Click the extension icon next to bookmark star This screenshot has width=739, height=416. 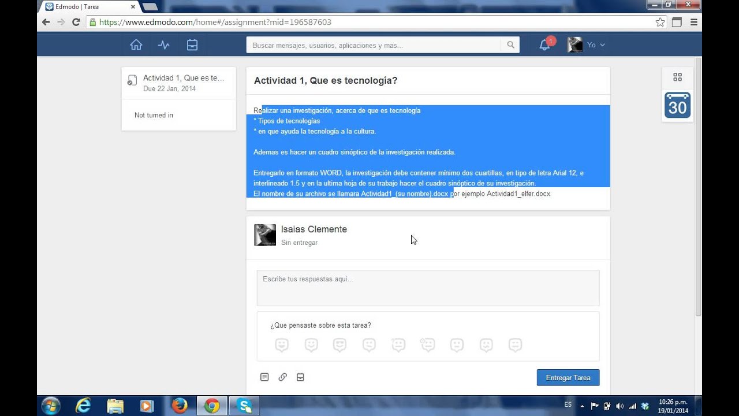pyautogui.click(x=677, y=22)
